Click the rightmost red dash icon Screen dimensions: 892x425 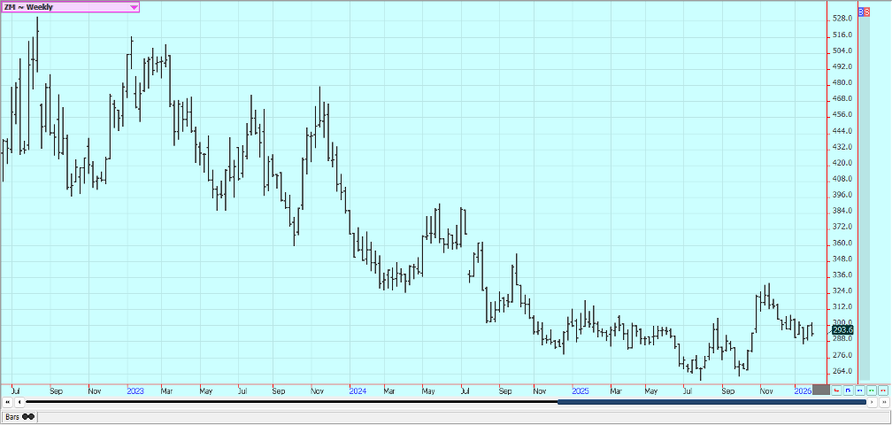click(882, 390)
